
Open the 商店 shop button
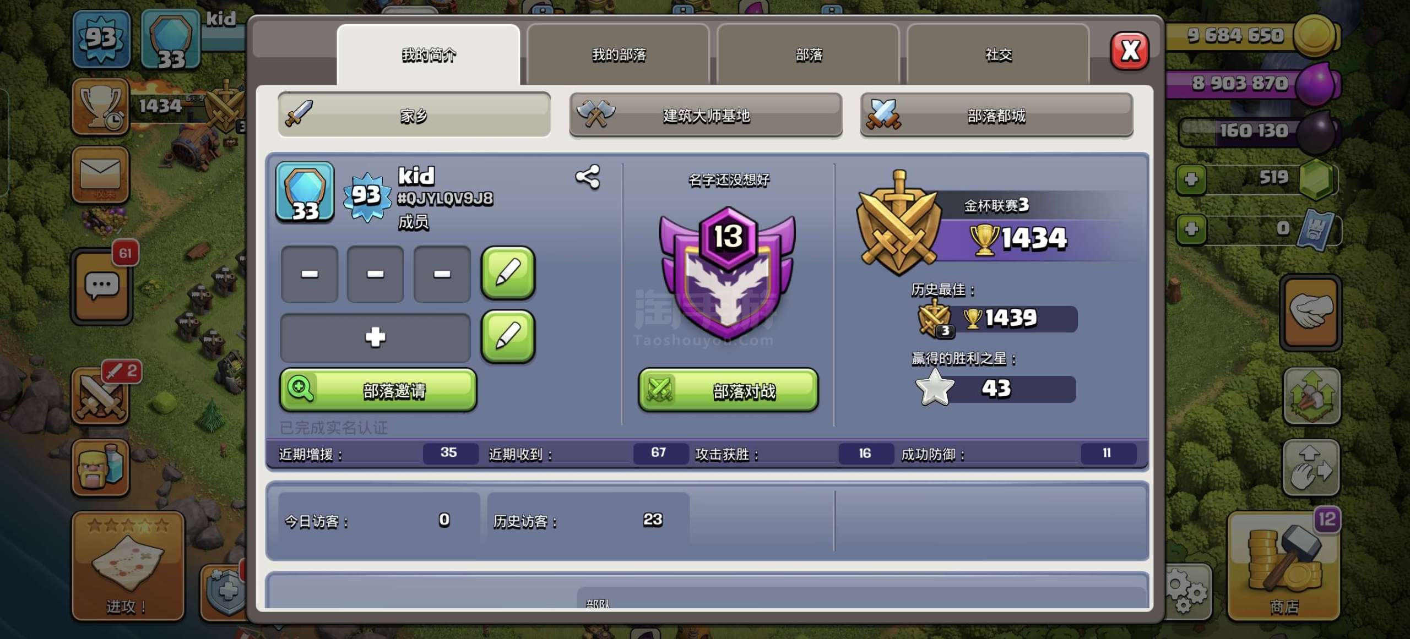(1284, 567)
